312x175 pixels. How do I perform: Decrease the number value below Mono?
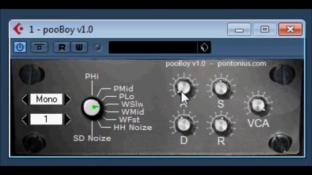[x=25, y=119]
